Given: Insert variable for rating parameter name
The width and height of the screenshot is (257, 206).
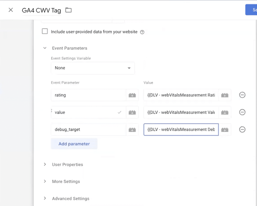Looking at the screenshot, I should pyautogui.click(x=132, y=95).
